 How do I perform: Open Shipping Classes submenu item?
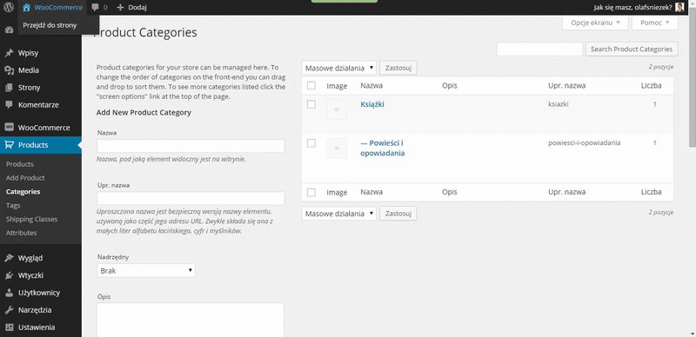click(31, 219)
